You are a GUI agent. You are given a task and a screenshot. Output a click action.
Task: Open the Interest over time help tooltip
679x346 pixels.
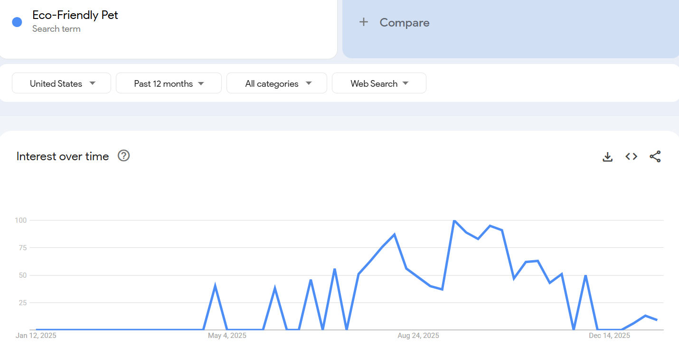click(x=123, y=155)
